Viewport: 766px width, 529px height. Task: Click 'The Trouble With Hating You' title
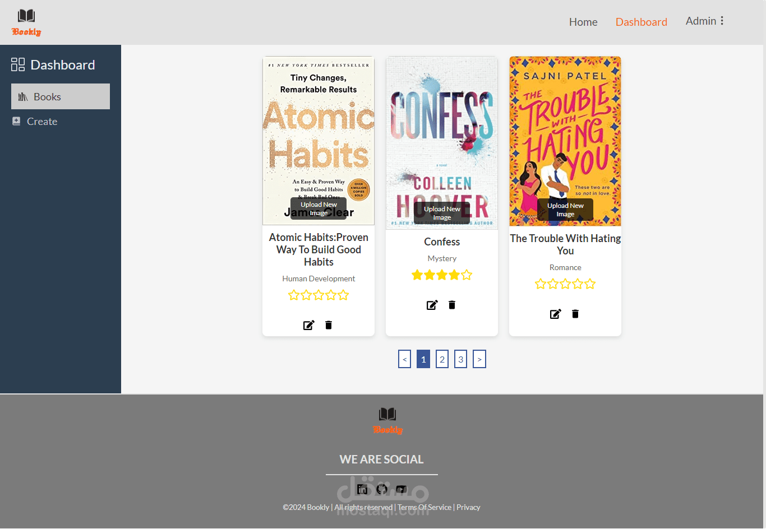click(x=565, y=244)
